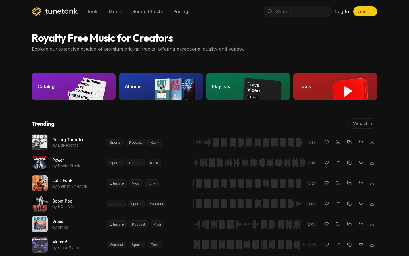This screenshot has height=256, width=409.
Task: Open artist CloudSystem
Action: (70, 248)
